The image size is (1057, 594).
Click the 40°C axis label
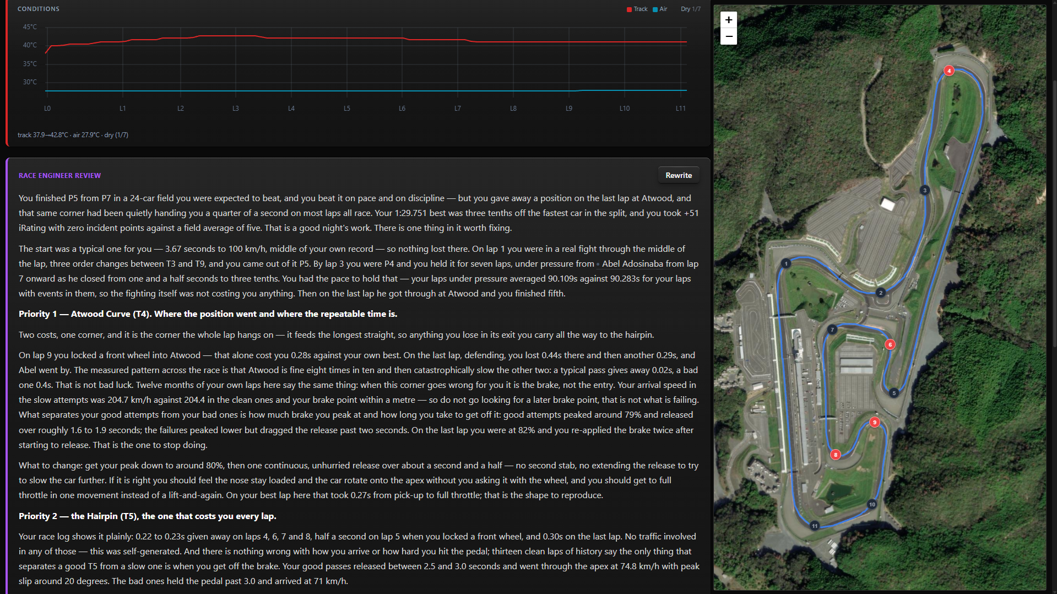pyautogui.click(x=30, y=45)
